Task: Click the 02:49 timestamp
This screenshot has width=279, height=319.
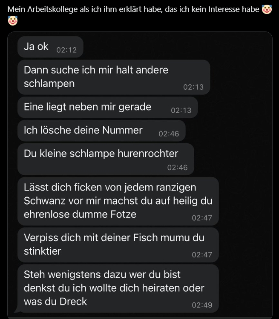Action: point(202,305)
